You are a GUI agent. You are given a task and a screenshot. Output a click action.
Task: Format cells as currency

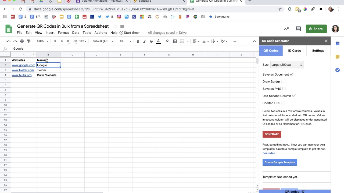point(55,41)
